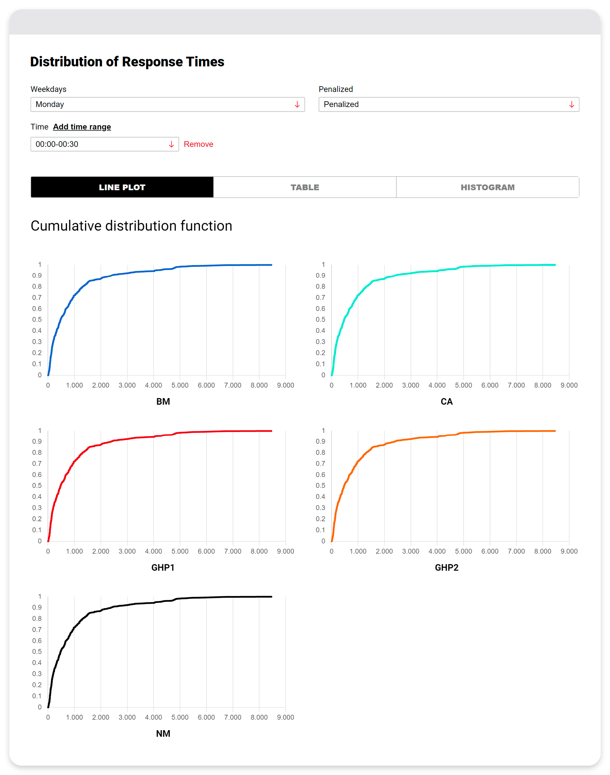The width and height of the screenshot is (610, 775).
Task: Click the red arrow in Weekdays dropdown
Action: click(297, 104)
